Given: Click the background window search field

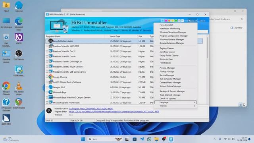Looking at the screenshot, I should pos(225,19).
